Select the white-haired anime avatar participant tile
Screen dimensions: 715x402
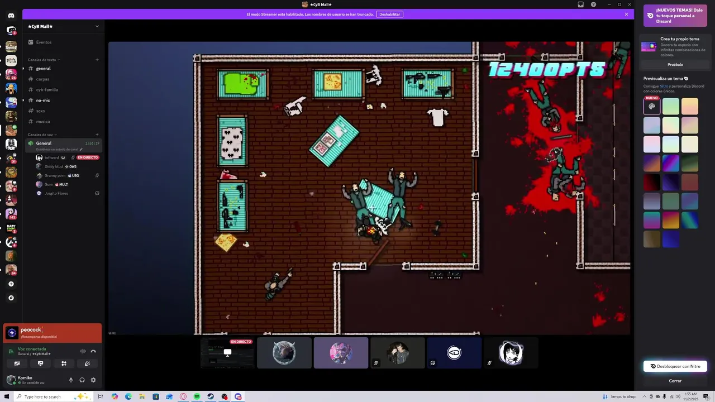511,353
